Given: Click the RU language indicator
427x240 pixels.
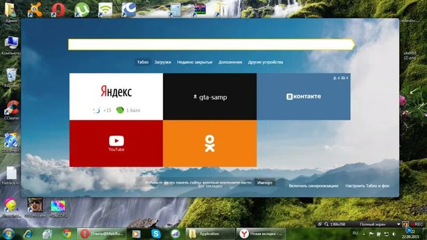Looking at the screenshot, I should pyautogui.click(x=355, y=233).
